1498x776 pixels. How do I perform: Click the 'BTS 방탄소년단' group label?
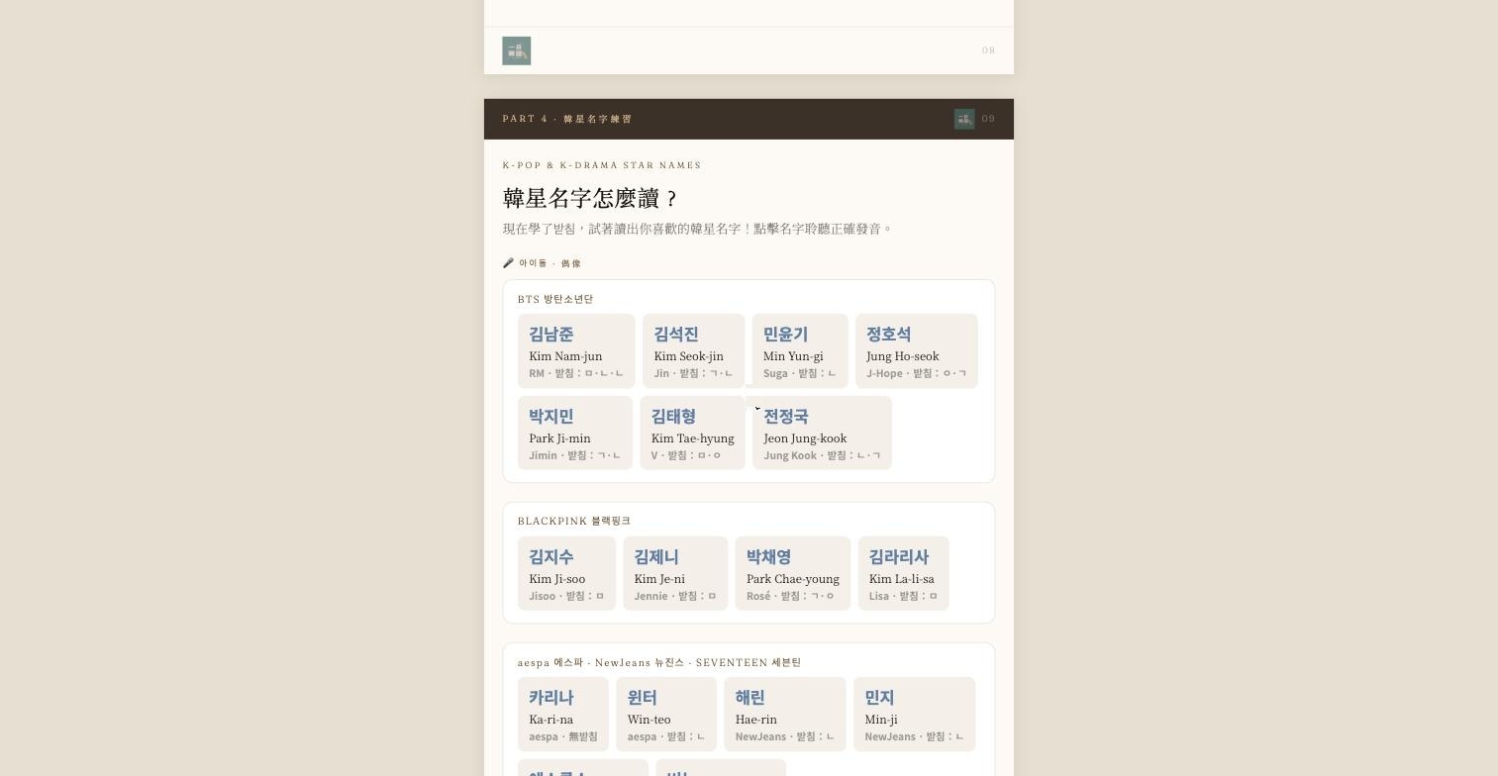point(555,299)
